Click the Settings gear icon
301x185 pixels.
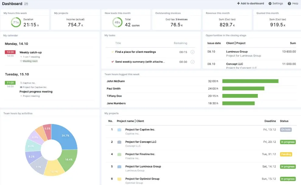pos(270,4)
